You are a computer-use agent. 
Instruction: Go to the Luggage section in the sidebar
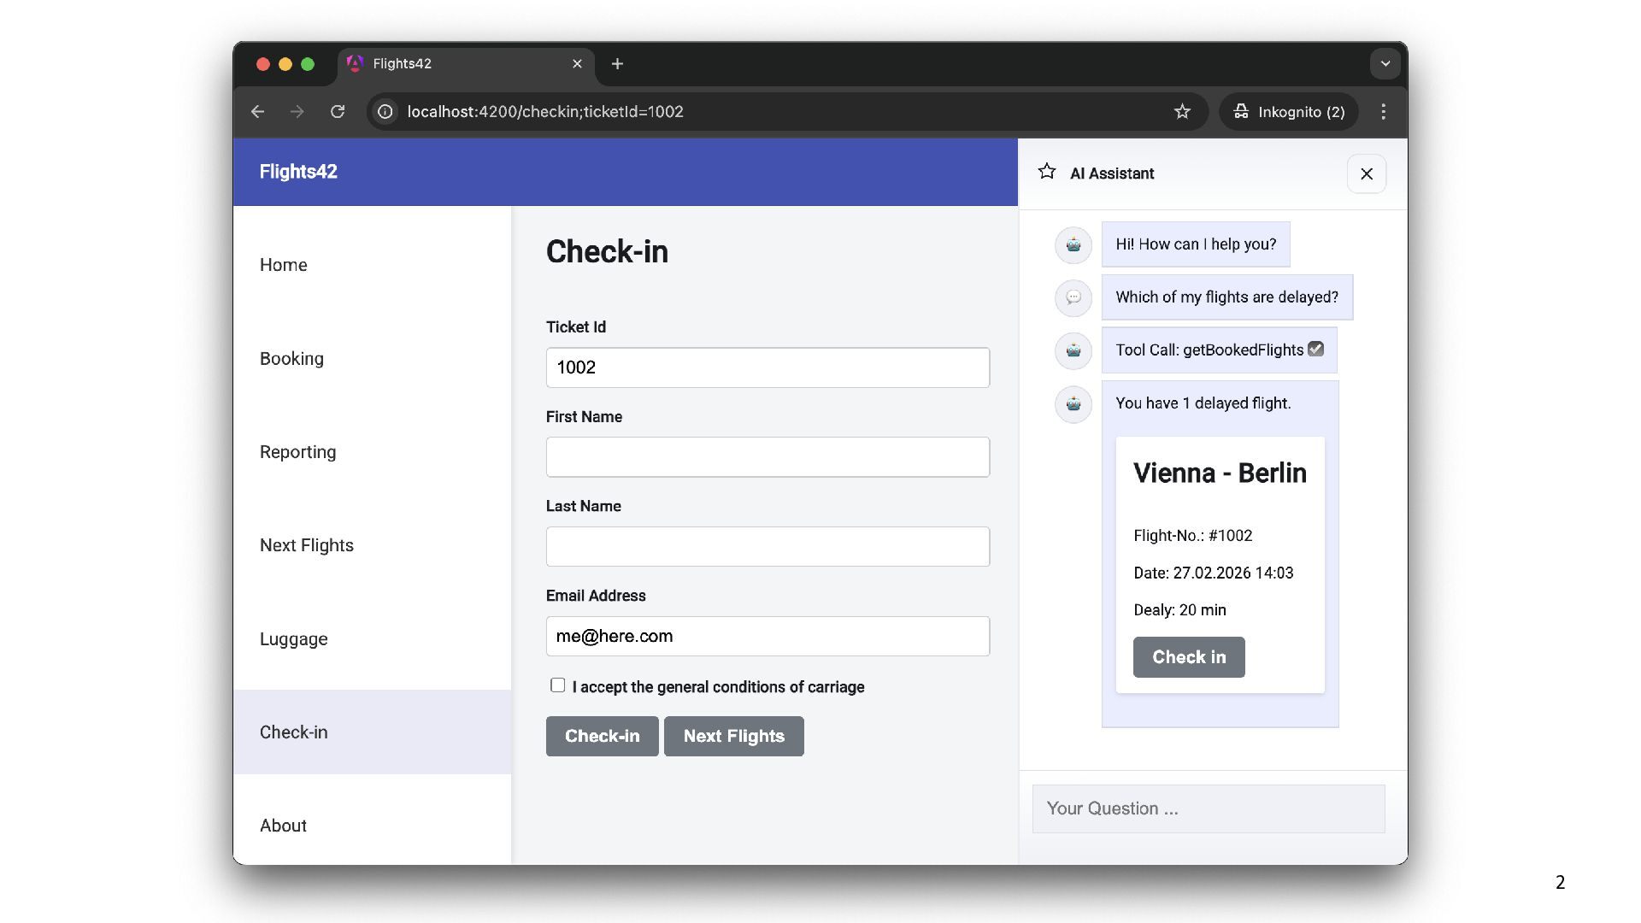point(293,639)
